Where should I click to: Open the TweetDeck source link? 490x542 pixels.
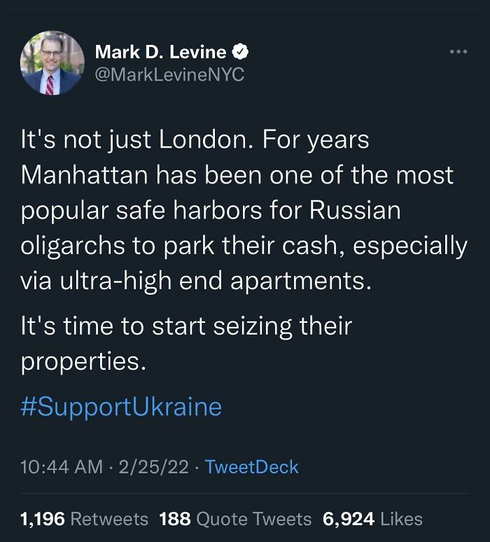[x=253, y=467]
